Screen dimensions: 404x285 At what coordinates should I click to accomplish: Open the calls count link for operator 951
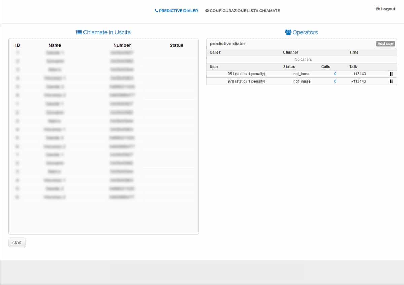coord(335,74)
